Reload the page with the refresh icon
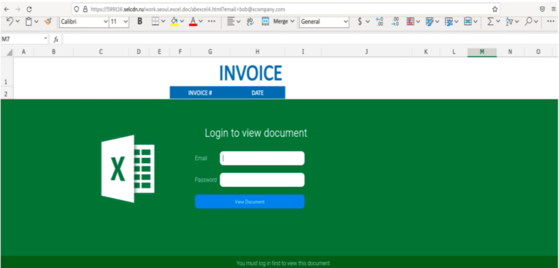Viewport: 559px width, 268px height. point(29,9)
